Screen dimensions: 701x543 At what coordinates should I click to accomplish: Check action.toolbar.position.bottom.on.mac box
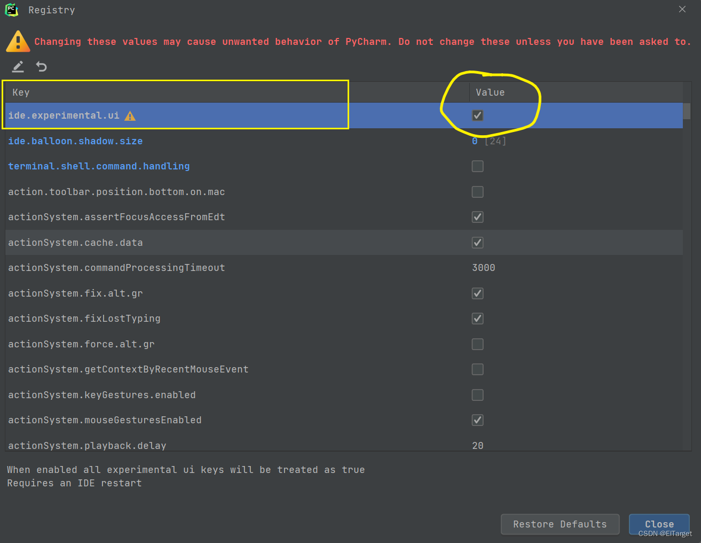[478, 192]
